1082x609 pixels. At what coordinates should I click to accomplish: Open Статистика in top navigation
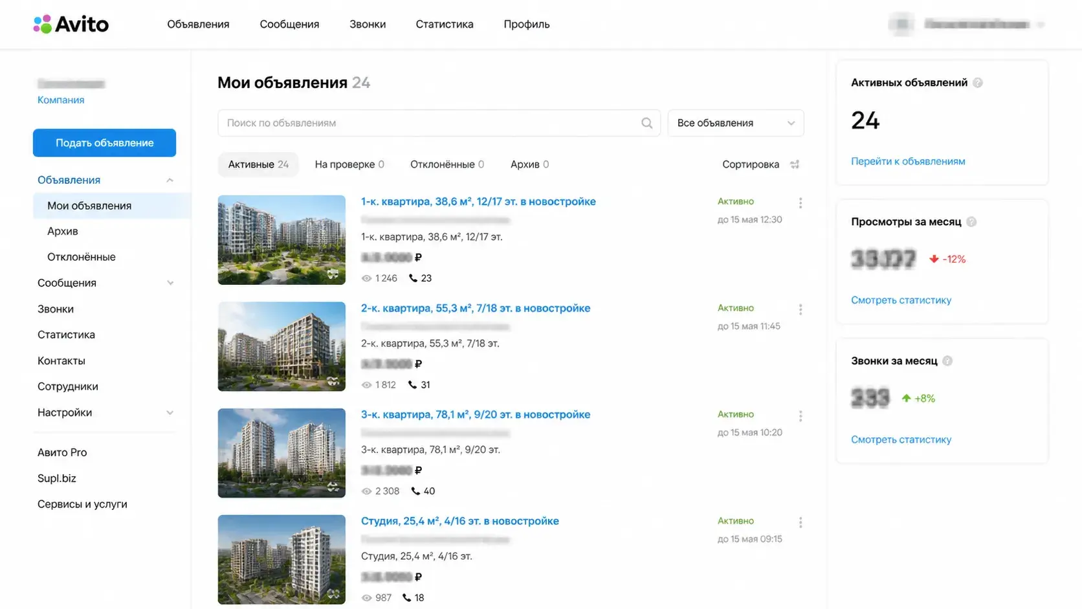[x=445, y=24]
